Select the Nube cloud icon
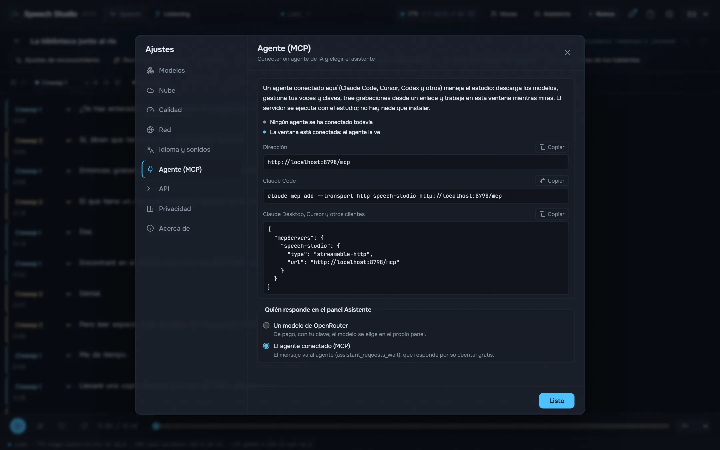Image resolution: width=720 pixels, height=450 pixels. click(x=150, y=90)
